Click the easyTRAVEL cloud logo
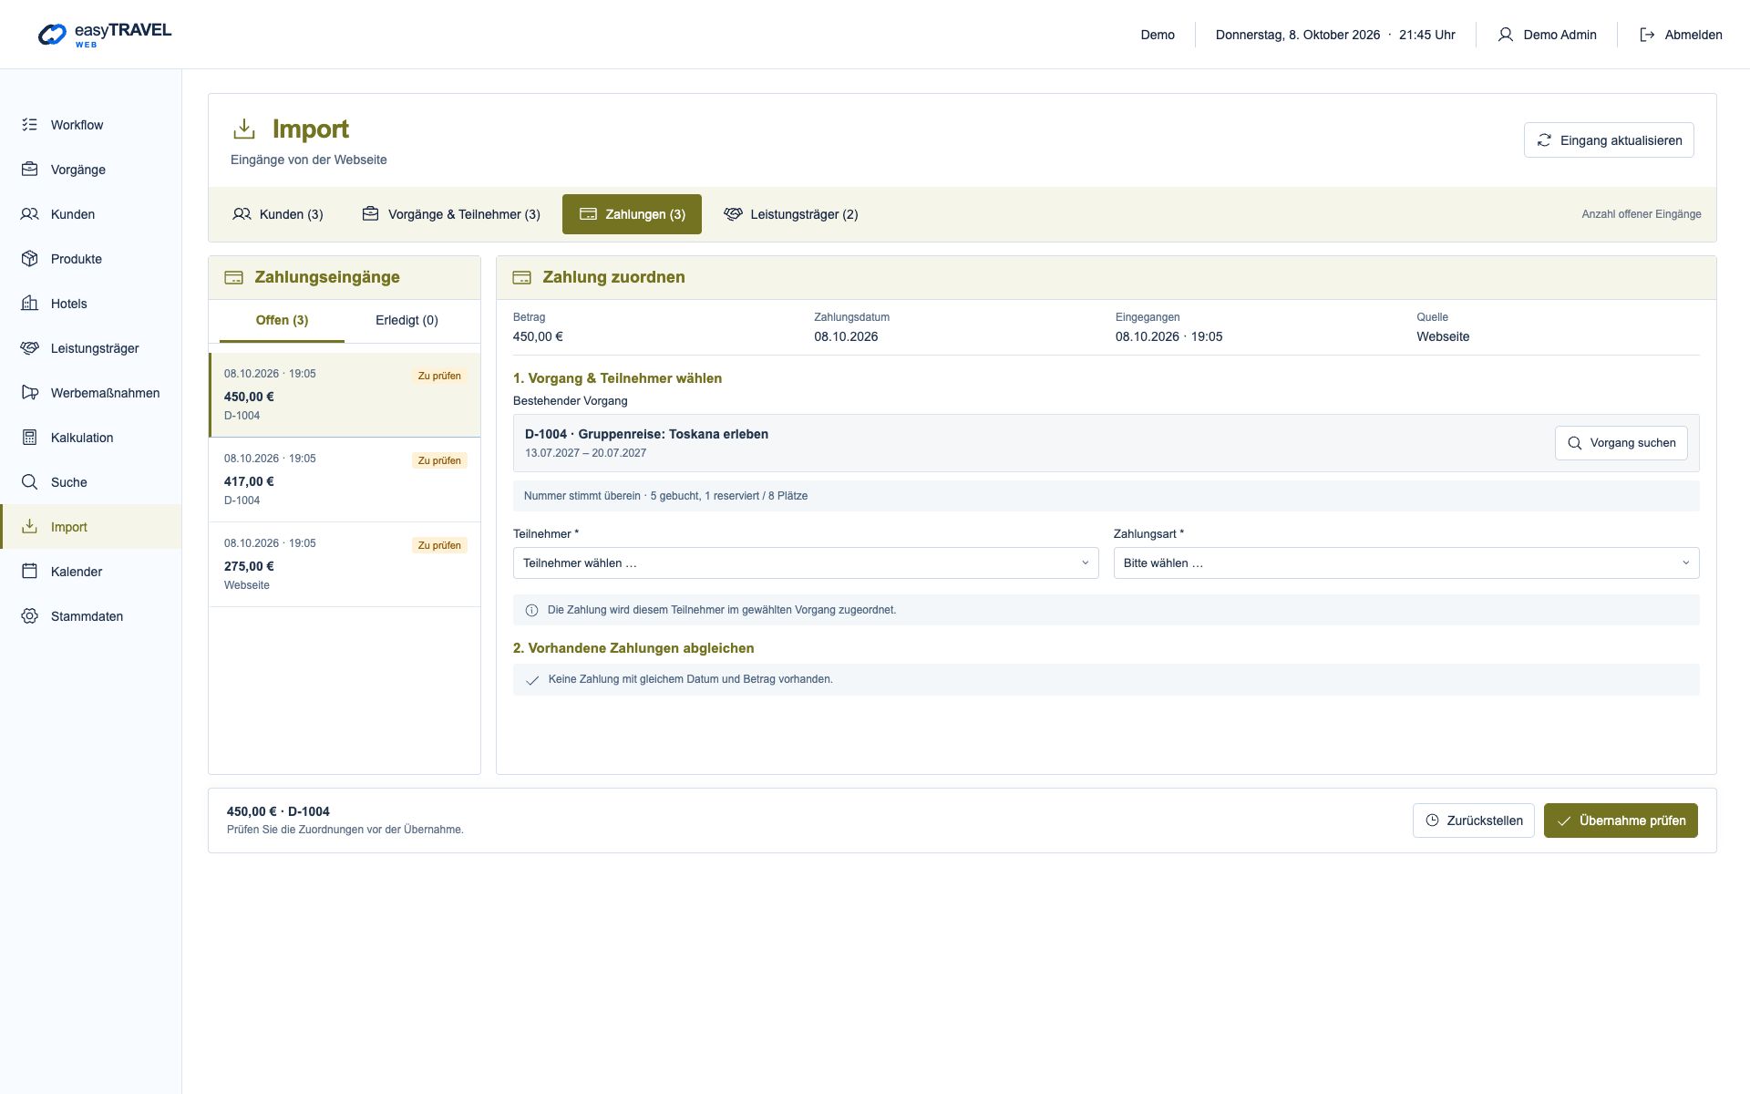The image size is (1750, 1094). (x=52, y=35)
